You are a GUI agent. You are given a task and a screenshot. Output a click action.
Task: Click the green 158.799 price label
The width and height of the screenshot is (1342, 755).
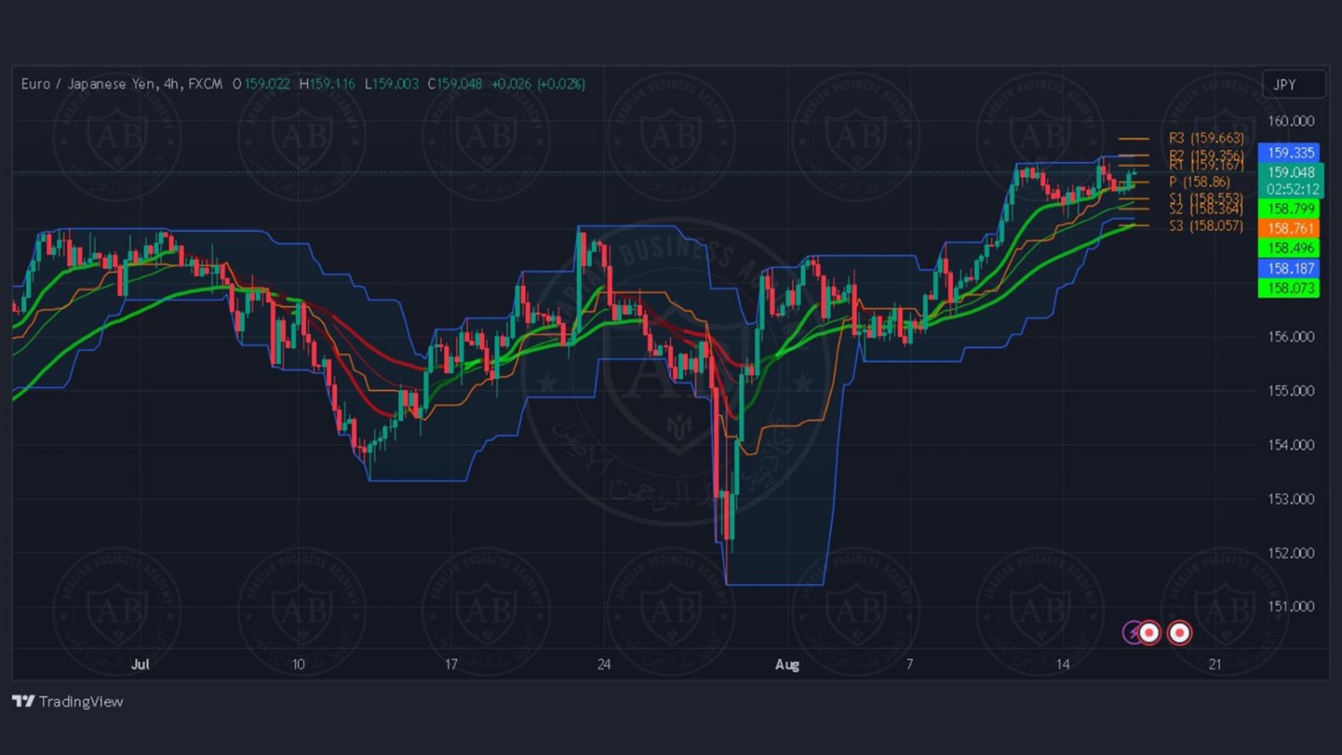[x=1290, y=208]
